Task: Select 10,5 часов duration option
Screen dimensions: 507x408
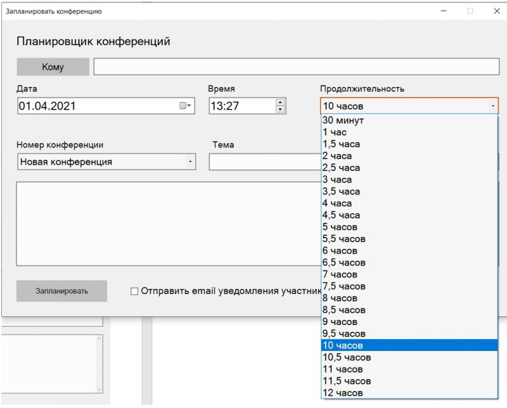Action: [409, 357]
